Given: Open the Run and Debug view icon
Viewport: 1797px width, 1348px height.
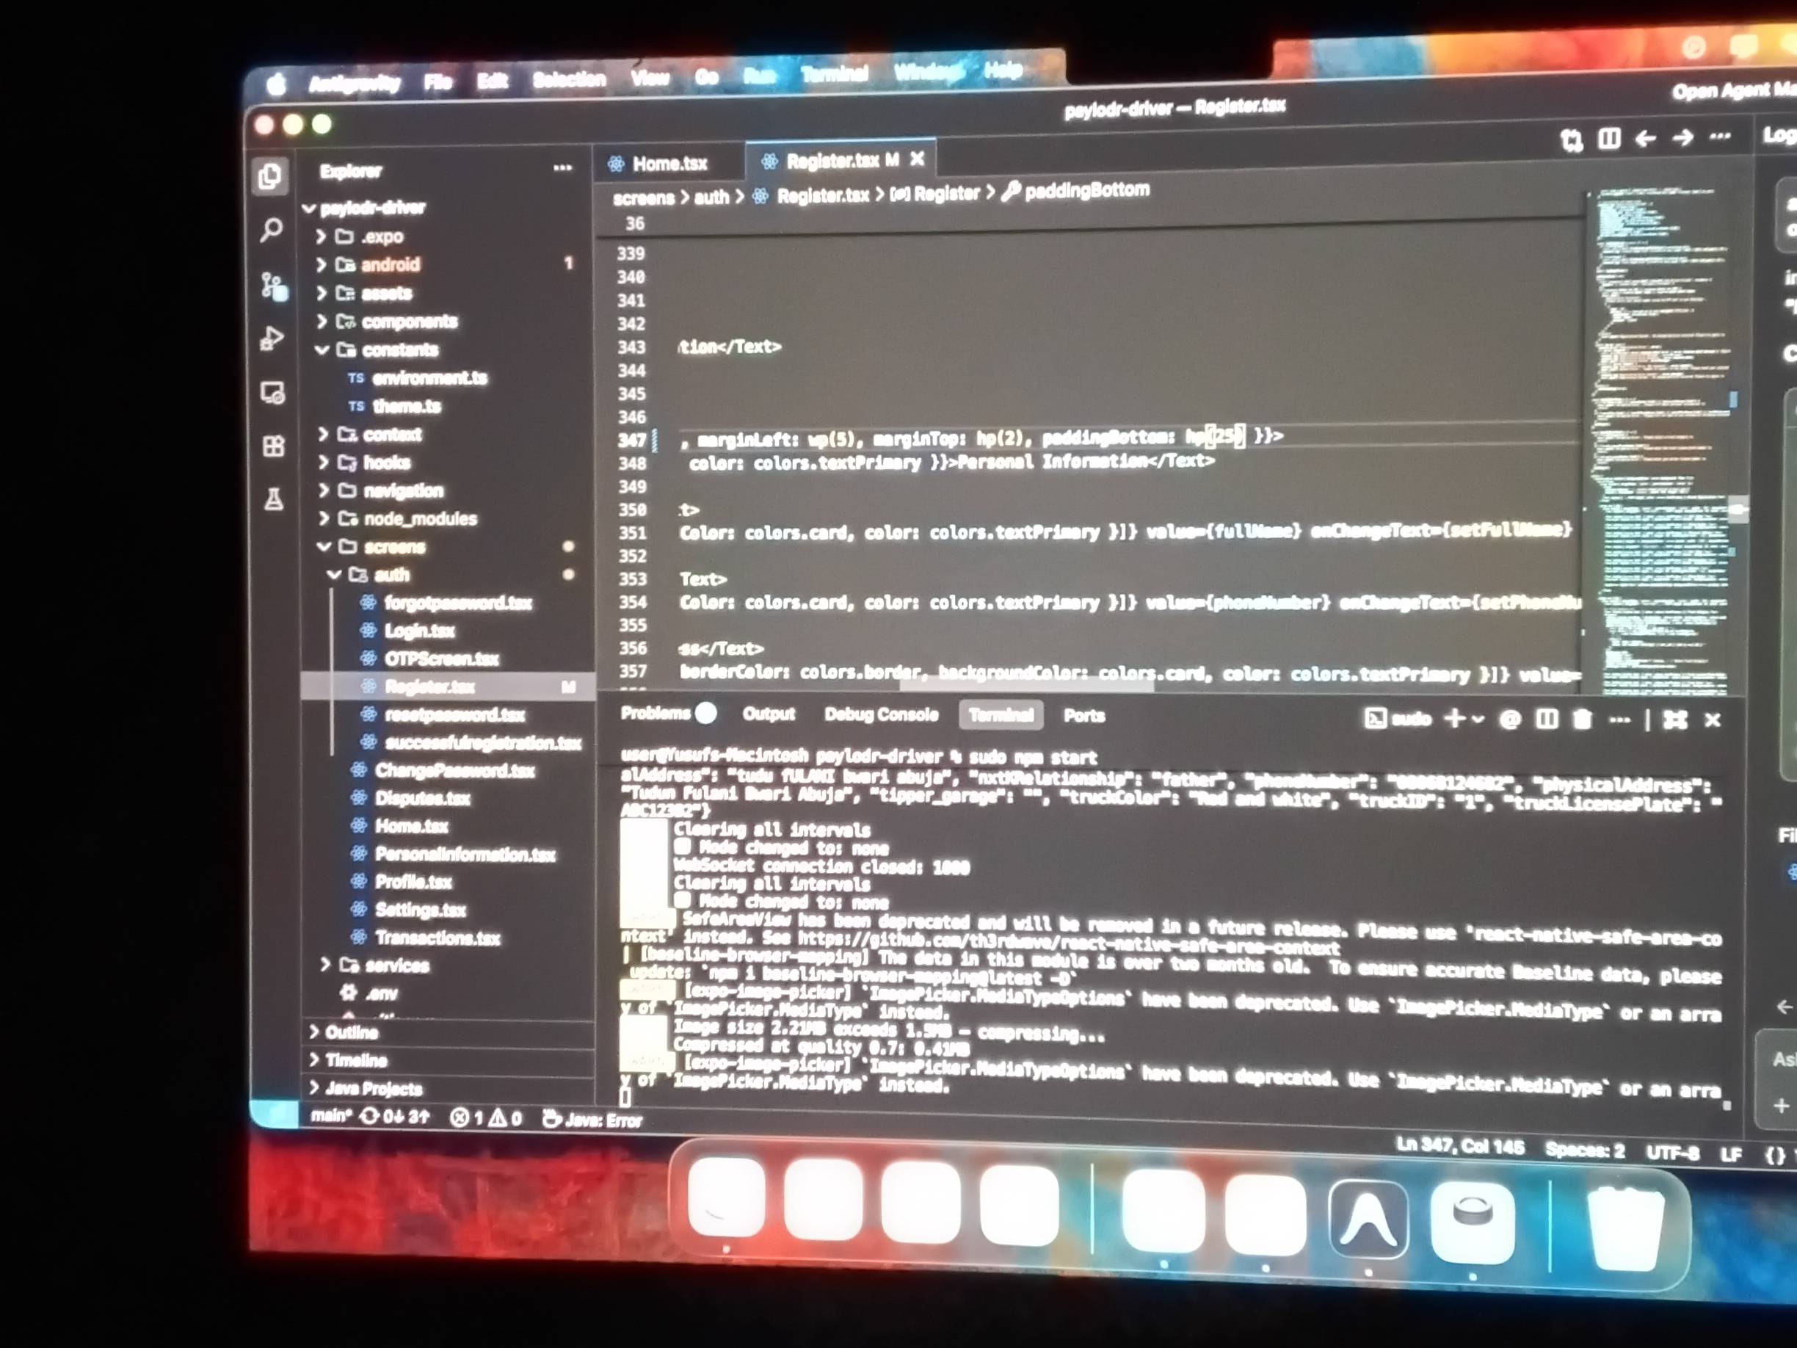Looking at the screenshot, I should tap(272, 338).
